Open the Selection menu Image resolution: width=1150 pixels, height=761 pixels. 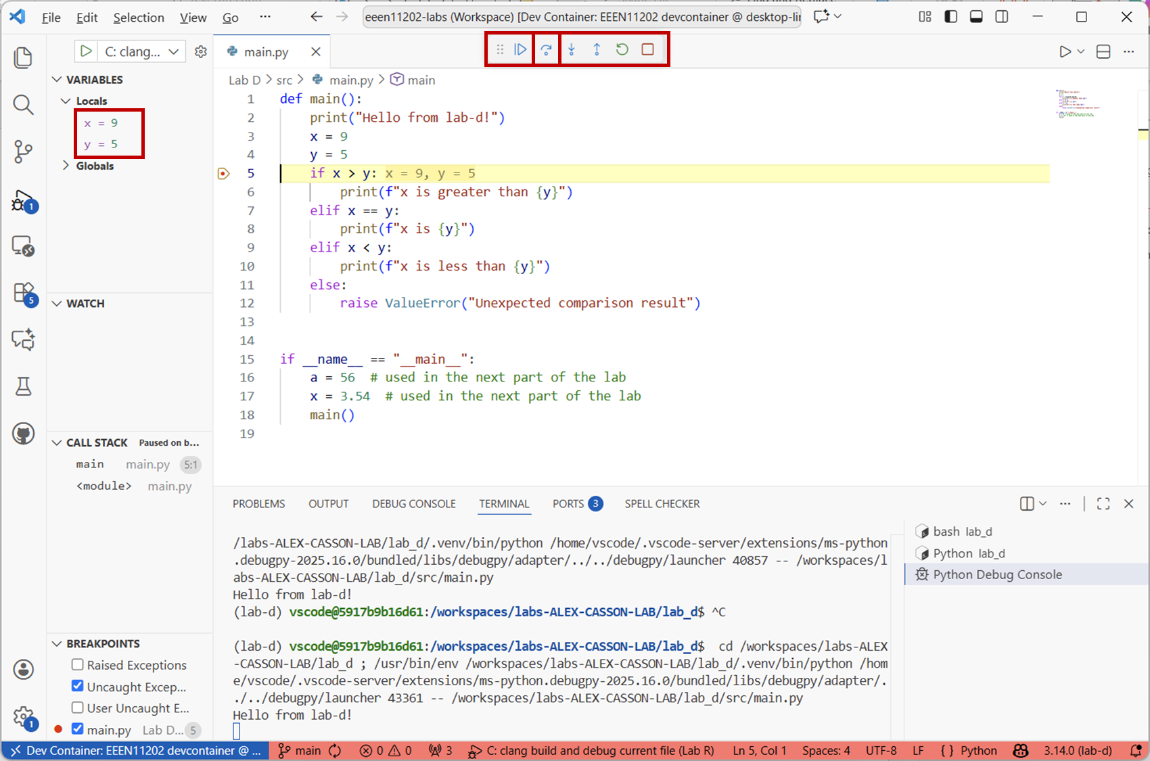coord(138,18)
